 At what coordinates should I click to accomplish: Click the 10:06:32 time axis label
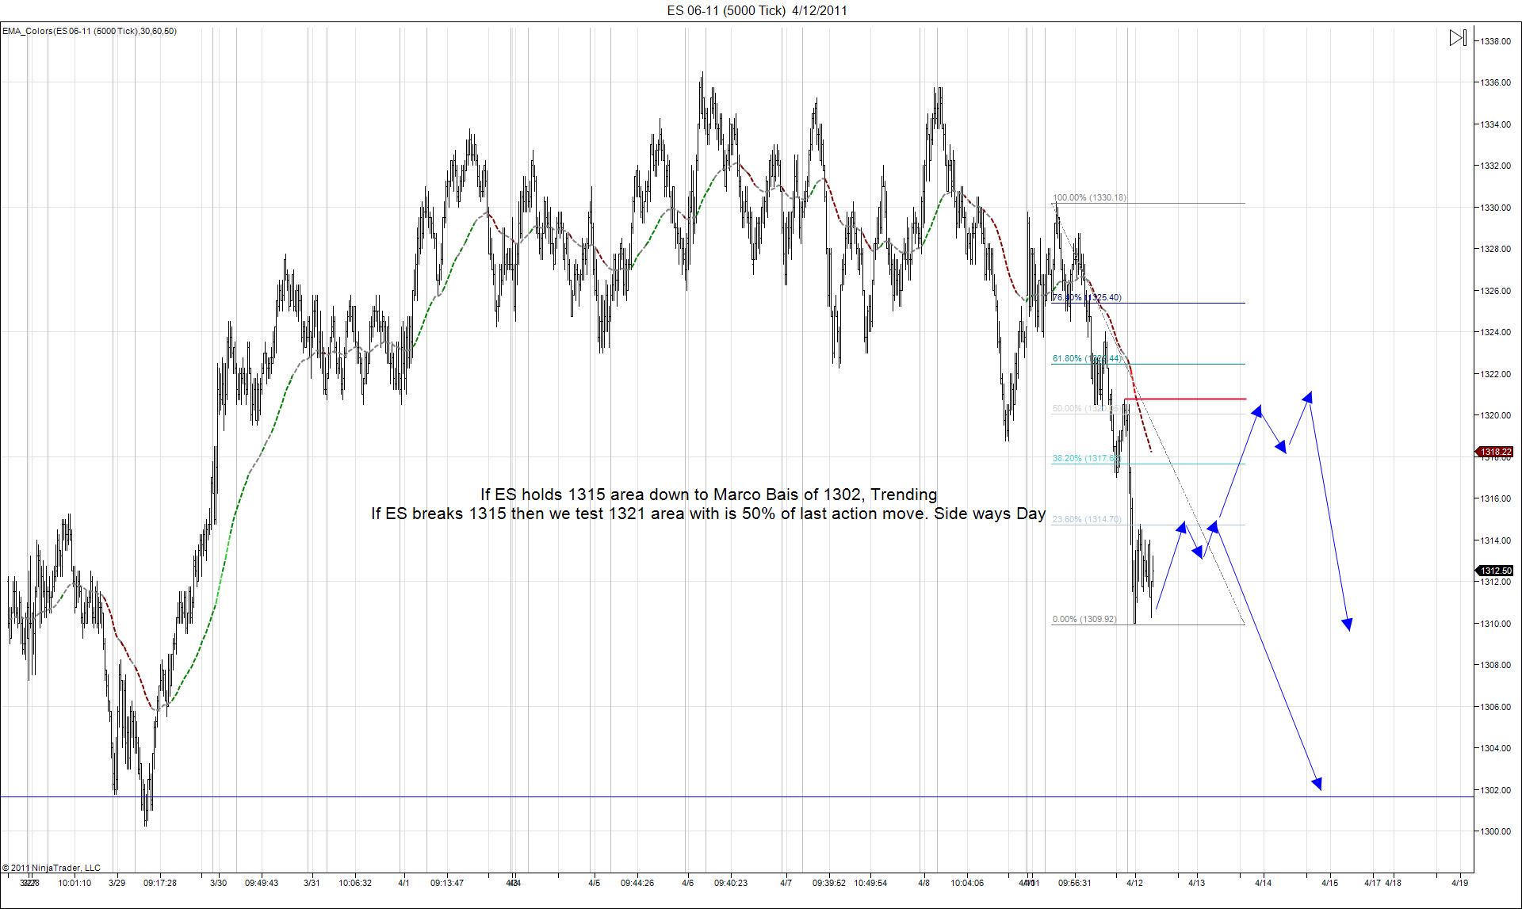(x=355, y=882)
